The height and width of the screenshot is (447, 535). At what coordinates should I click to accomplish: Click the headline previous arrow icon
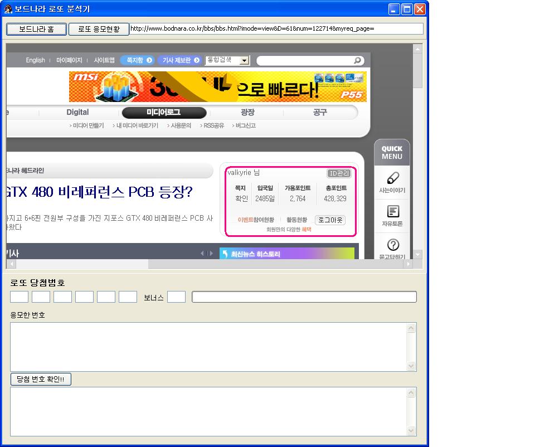click(202, 254)
